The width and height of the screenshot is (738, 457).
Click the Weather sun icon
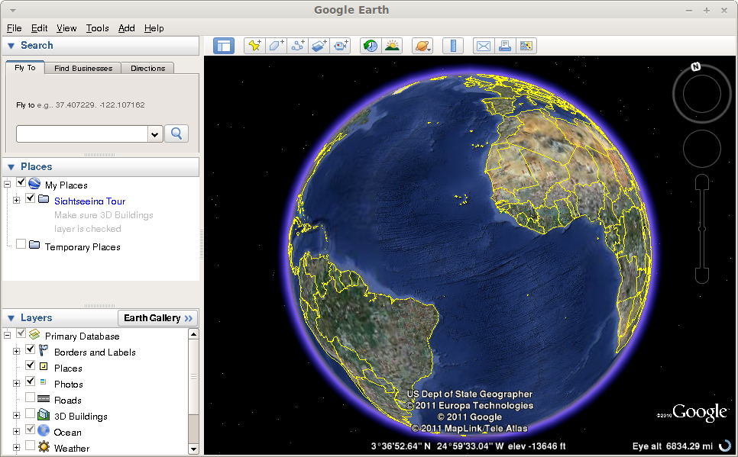[44, 446]
